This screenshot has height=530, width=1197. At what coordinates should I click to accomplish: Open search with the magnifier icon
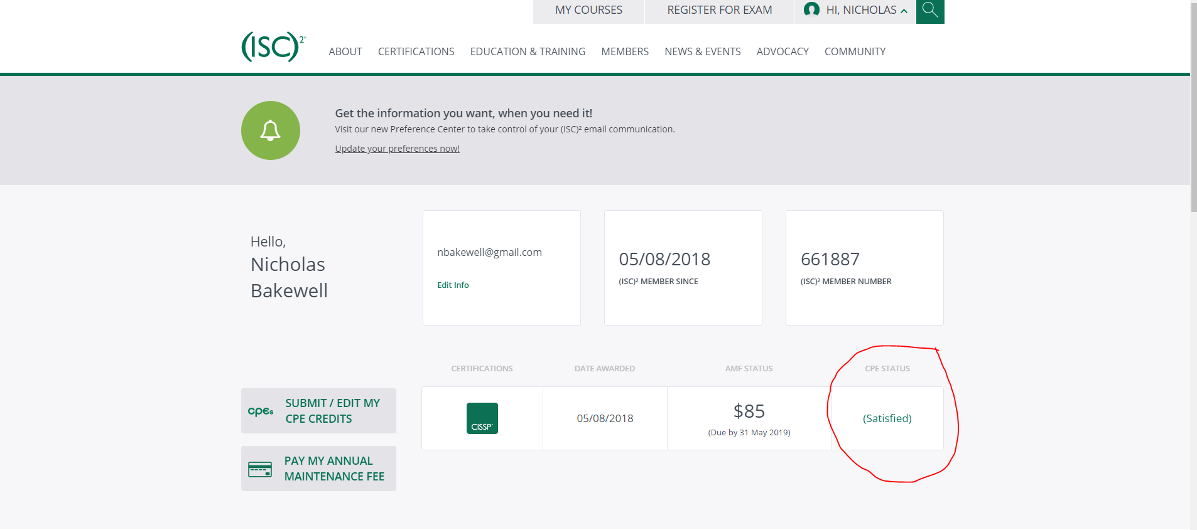929,11
